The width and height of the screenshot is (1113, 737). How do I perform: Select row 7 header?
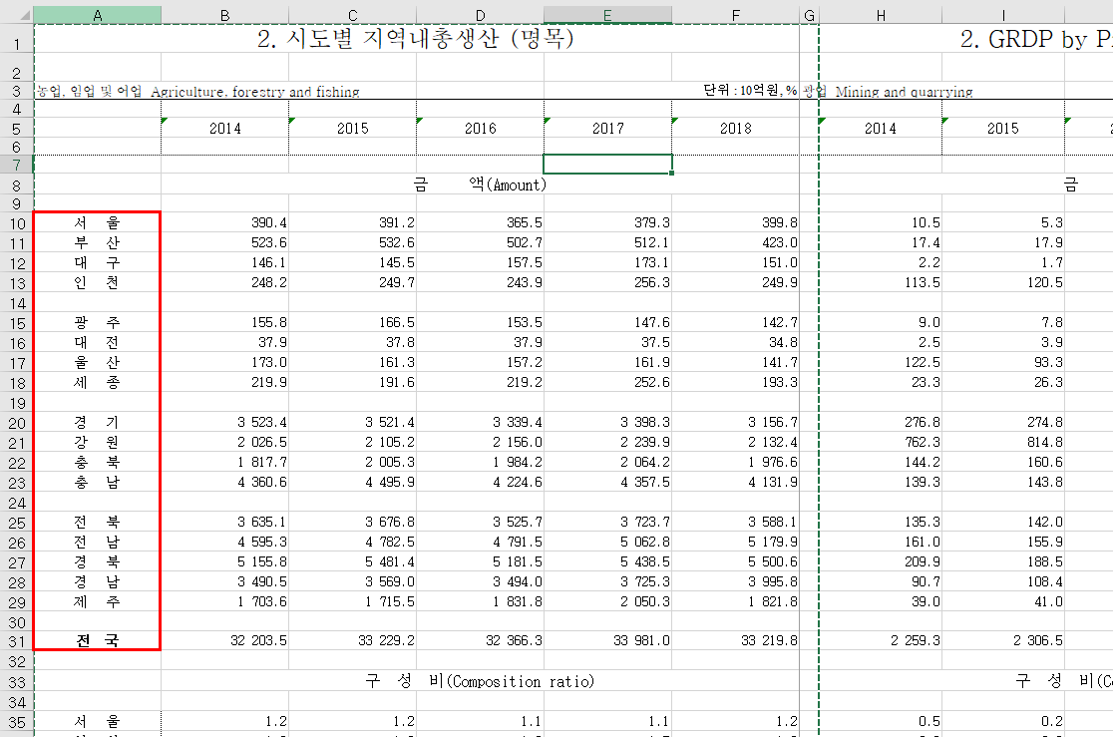pyautogui.click(x=16, y=165)
